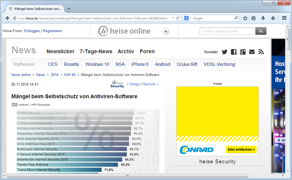Expand the circular arrow next to the heise logo
292x180 pixels.
click(x=166, y=31)
